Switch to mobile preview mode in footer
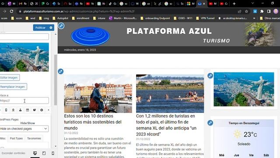Screen dimensions: 280x158 click(53, 153)
